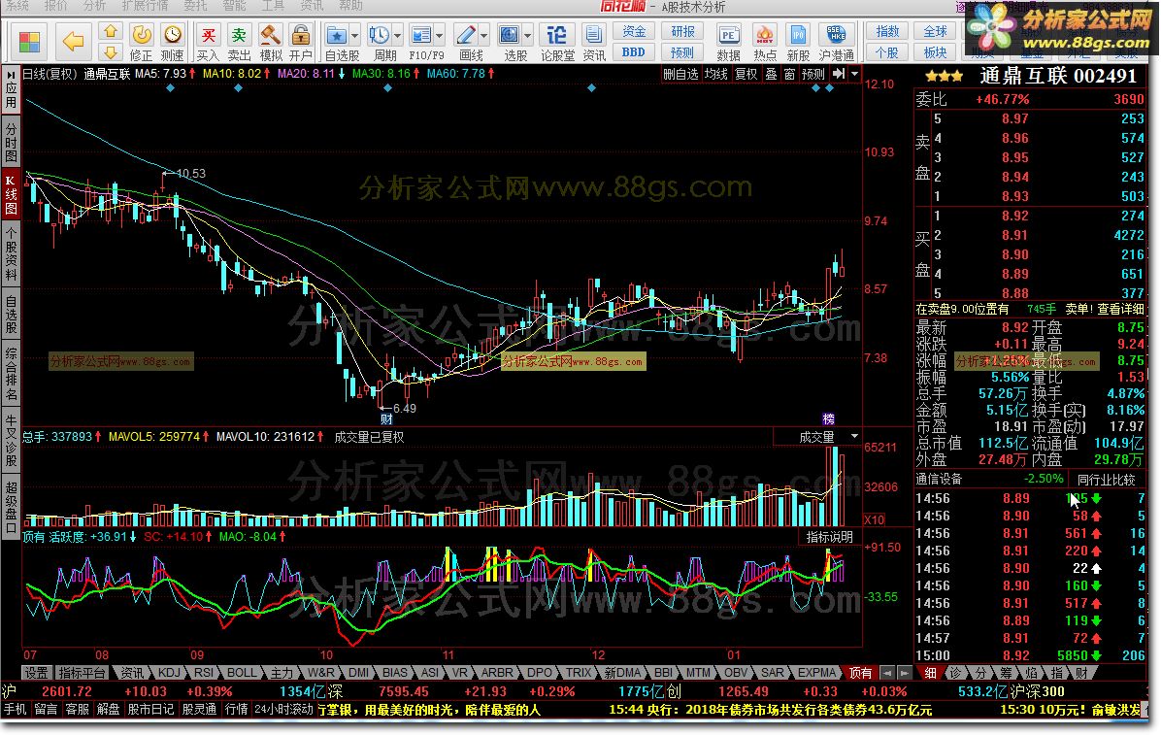
Task: Click the 个股 individual stock button
Action: coord(887,52)
